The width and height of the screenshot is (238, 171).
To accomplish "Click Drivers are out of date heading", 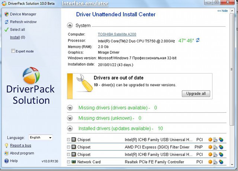I will pyautogui.click(x=119, y=78).
